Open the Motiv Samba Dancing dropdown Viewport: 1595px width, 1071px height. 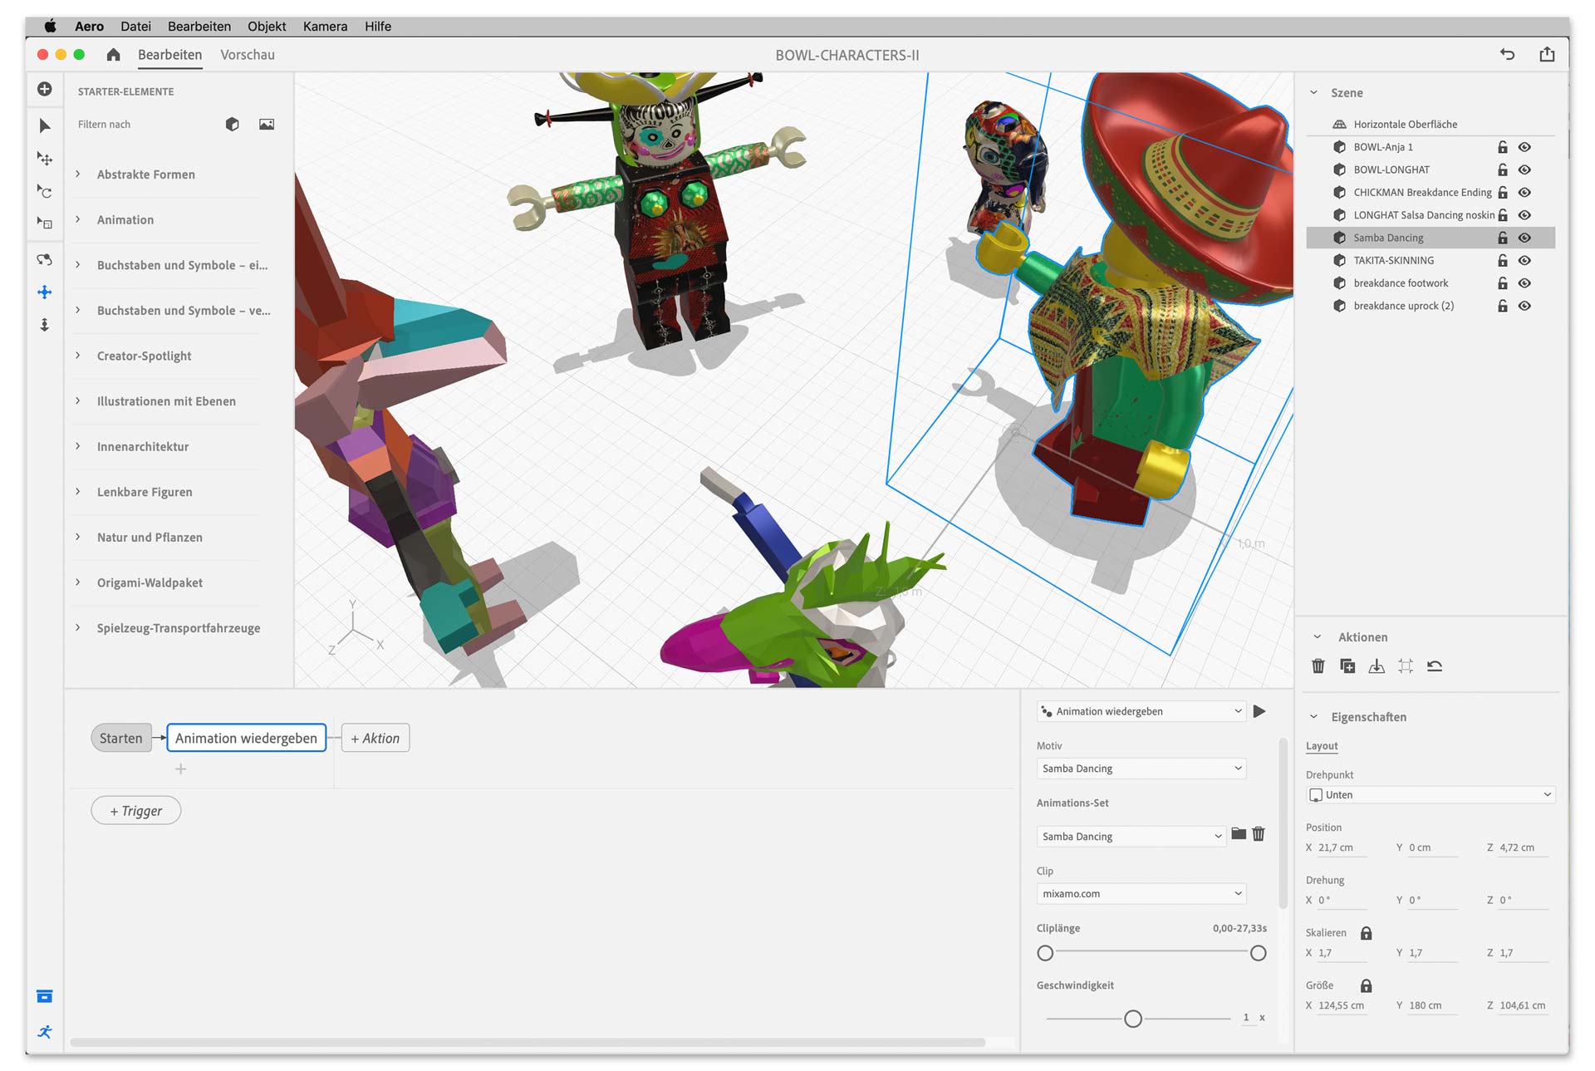click(1141, 769)
